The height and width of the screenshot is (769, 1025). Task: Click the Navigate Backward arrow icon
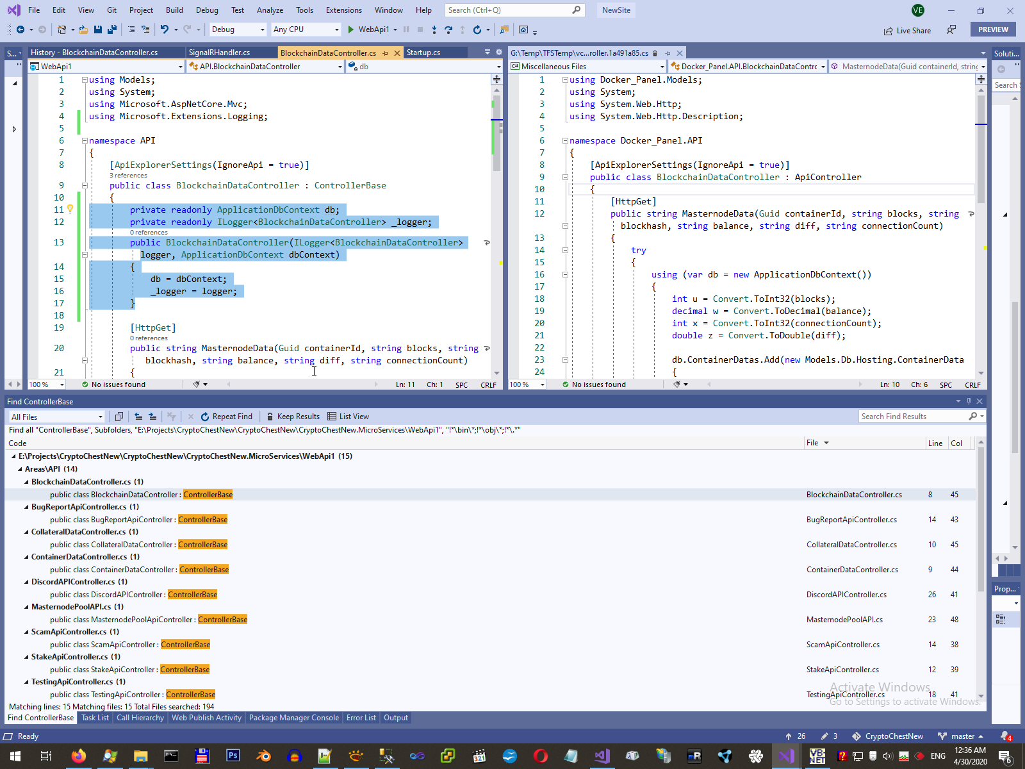click(20, 29)
